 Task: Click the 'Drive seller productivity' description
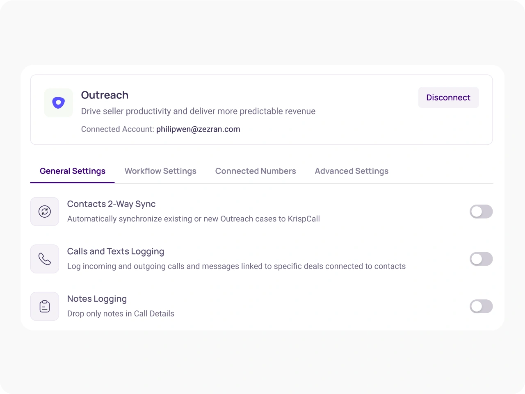coord(198,111)
